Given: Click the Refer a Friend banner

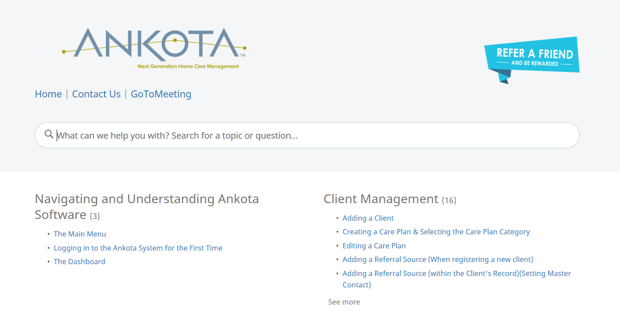Looking at the screenshot, I should (532, 60).
